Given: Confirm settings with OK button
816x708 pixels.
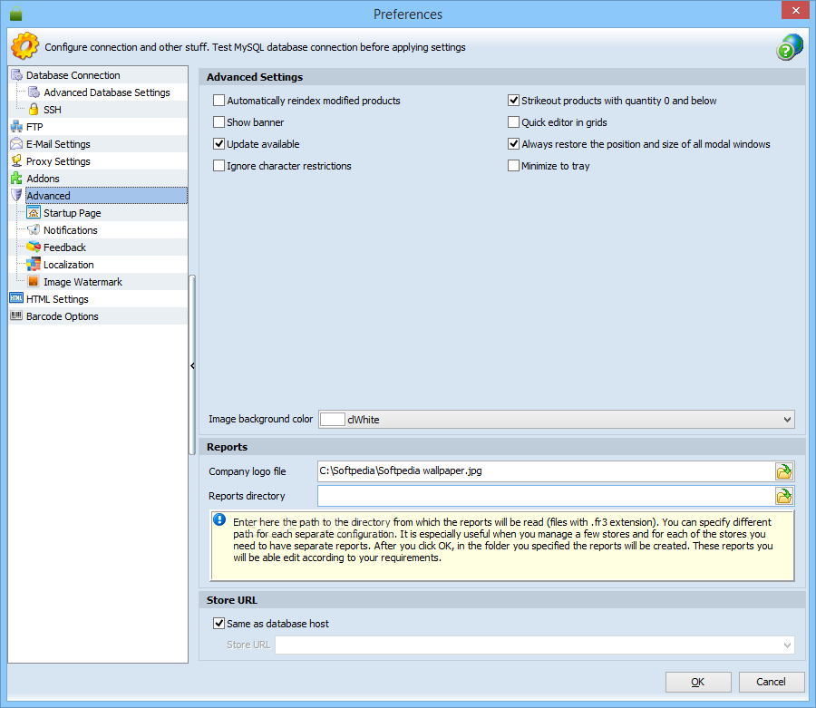Looking at the screenshot, I should [x=698, y=682].
